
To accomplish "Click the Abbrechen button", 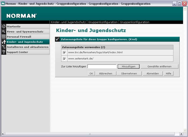I will pyautogui.click(x=106, y=74).
